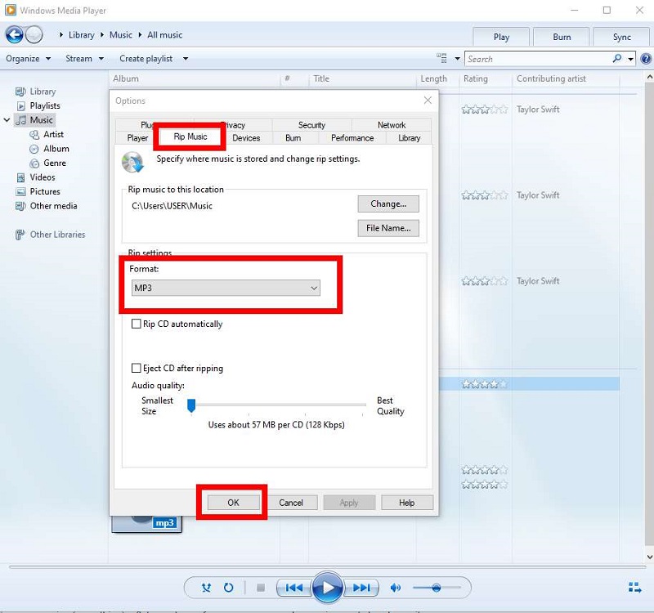The height and width of the screenshot is (613, 654).
Task: Open the Organize dropdown menu
Action: 28,59
